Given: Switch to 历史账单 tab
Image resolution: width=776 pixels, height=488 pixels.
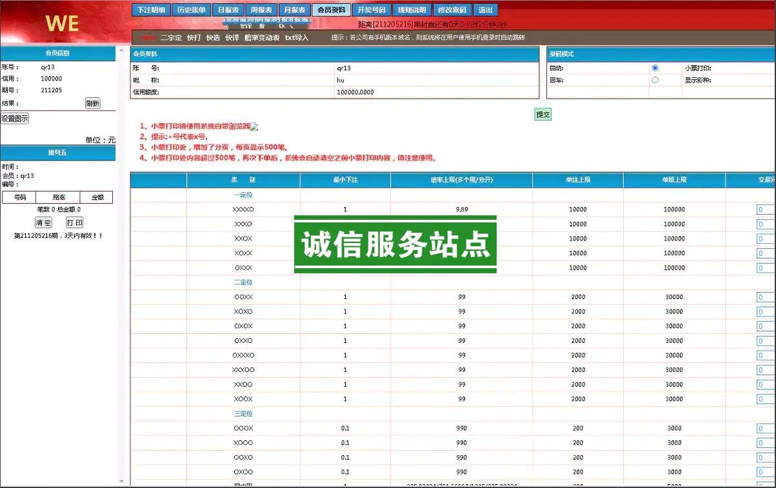Looking at the screenshot, I should [x=192, y=10].
